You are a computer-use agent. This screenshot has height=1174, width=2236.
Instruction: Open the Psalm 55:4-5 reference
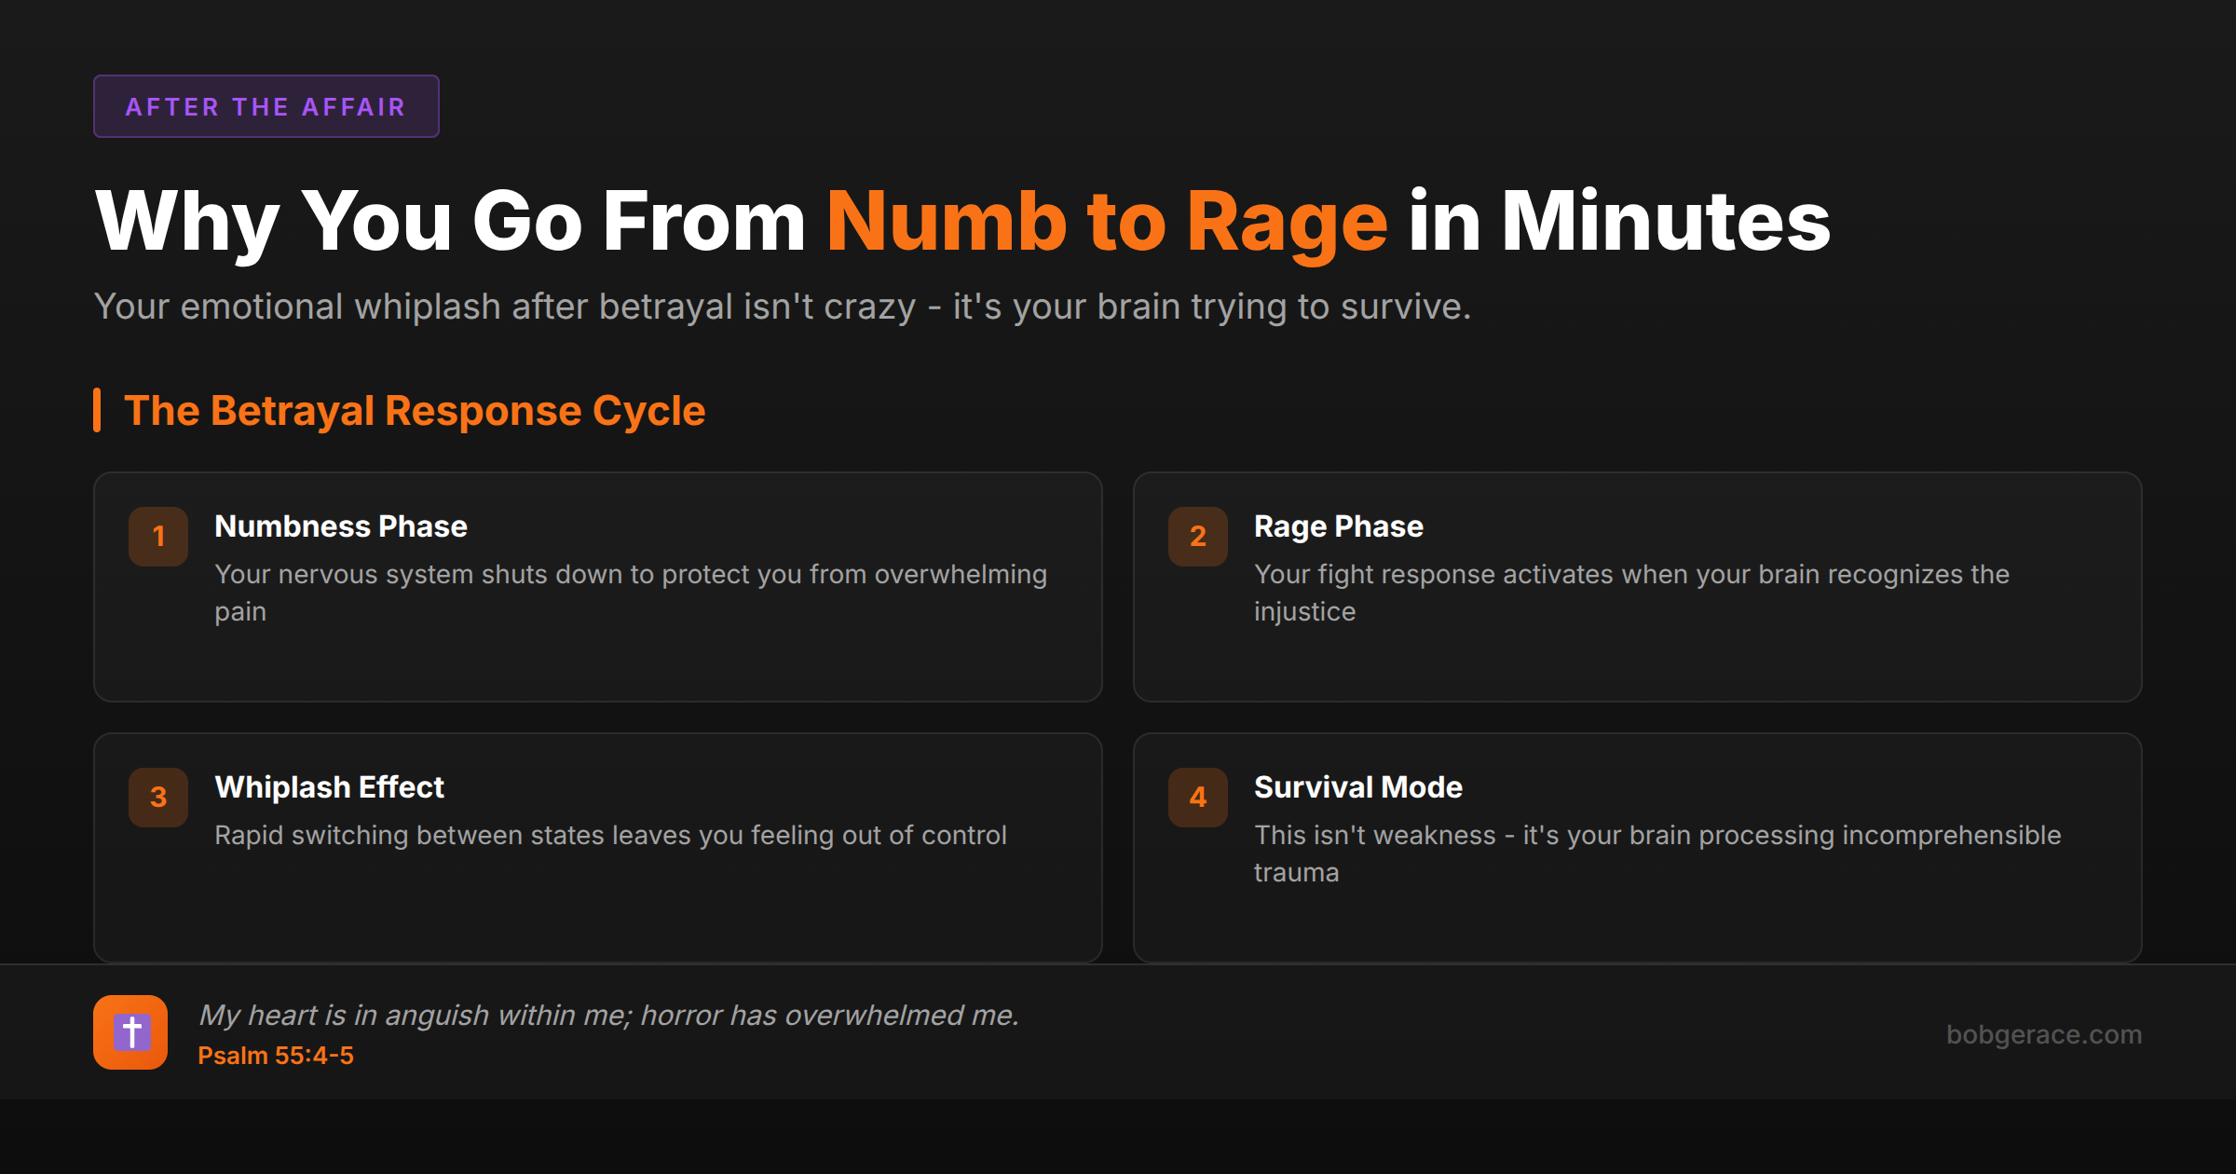point(277,1056)
